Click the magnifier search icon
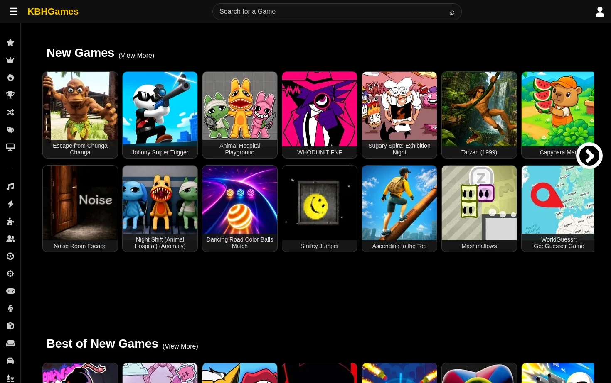Viewport: 611px width, 383px height. click(x=452, y=12)
